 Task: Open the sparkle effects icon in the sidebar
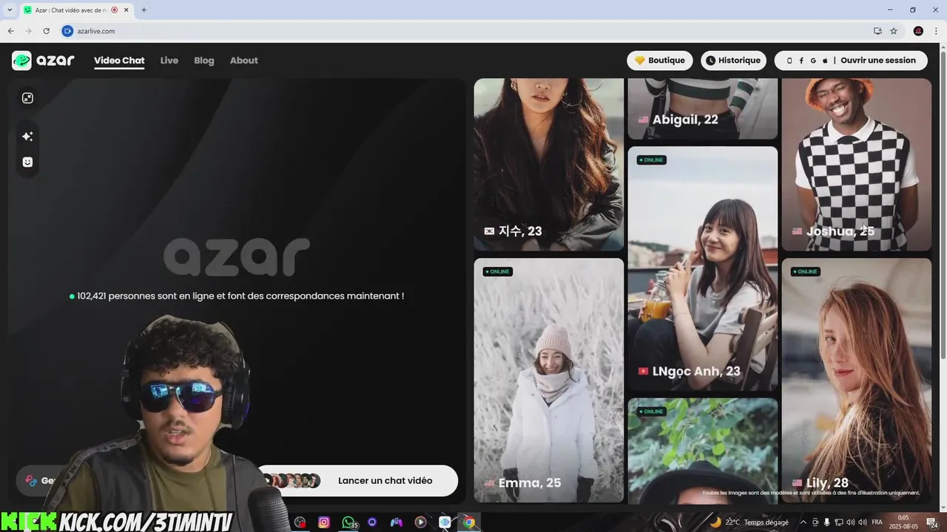coord(27,136)
